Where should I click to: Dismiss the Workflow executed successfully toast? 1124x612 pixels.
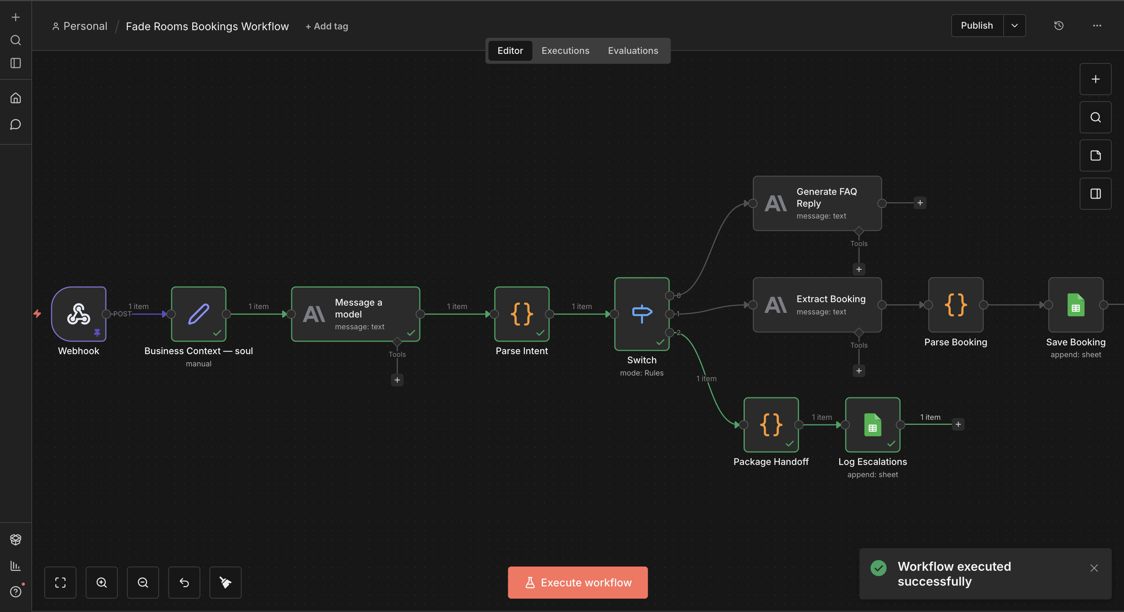[1094, 568]
